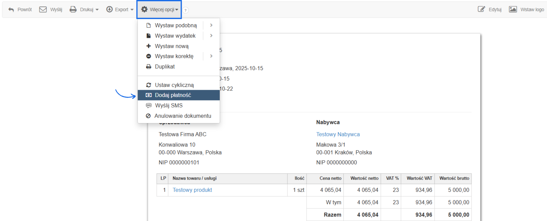Click the question mark help icon
This screenshot has width=547, height=221.
pyautogui.click(x=186, y=10)
